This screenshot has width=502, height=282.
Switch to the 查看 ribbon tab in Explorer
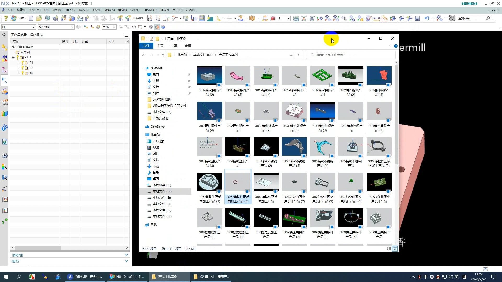pyautogui.click(x=188, y=46)
